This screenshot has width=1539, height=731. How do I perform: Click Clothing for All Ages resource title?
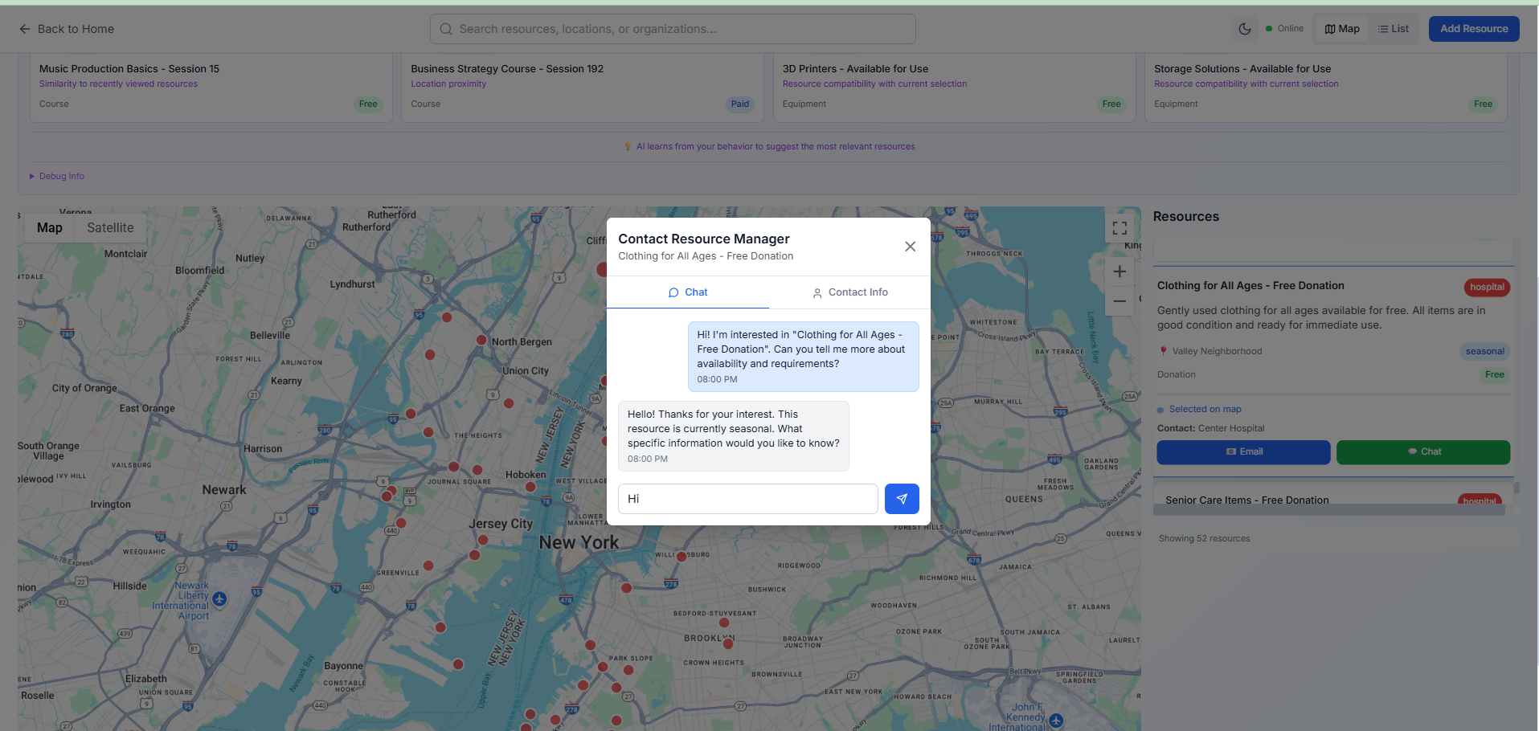[x=1250, y=286]
